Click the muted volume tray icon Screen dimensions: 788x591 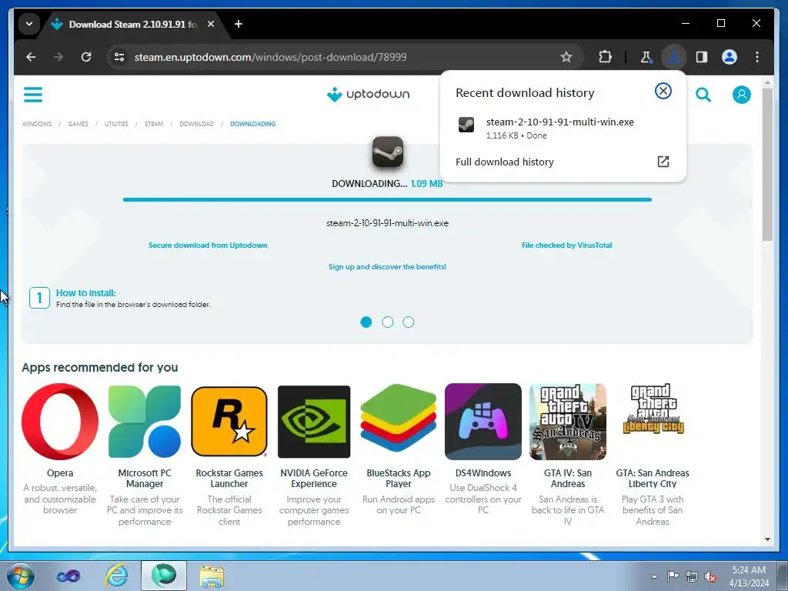[710, 577]
